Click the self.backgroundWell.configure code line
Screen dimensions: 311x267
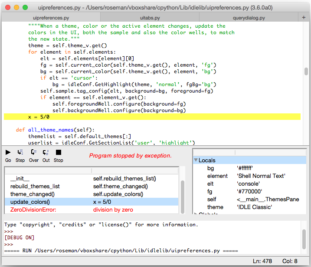click(119, 110)
